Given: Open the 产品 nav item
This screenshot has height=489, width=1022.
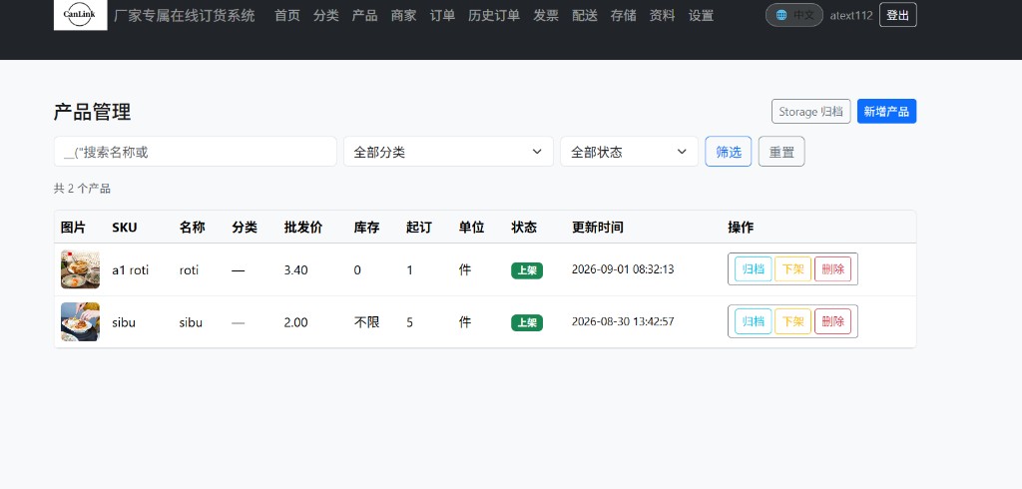Looking at the screenshot, I should (364, 16).
